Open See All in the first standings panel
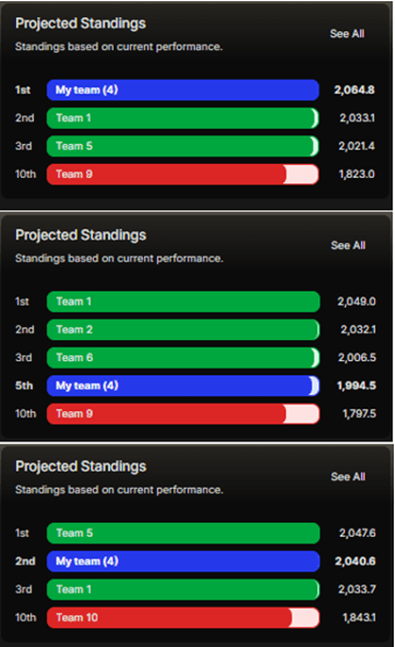The width and height of the screenshot is (395, 647). coord(347,34)
